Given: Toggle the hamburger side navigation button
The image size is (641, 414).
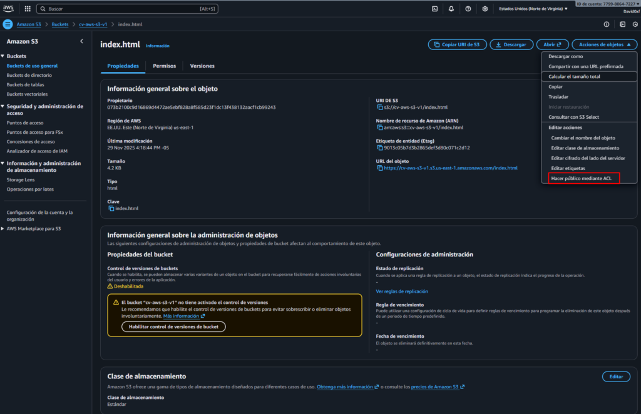Looking at the screenshot, I should point(8,24).
